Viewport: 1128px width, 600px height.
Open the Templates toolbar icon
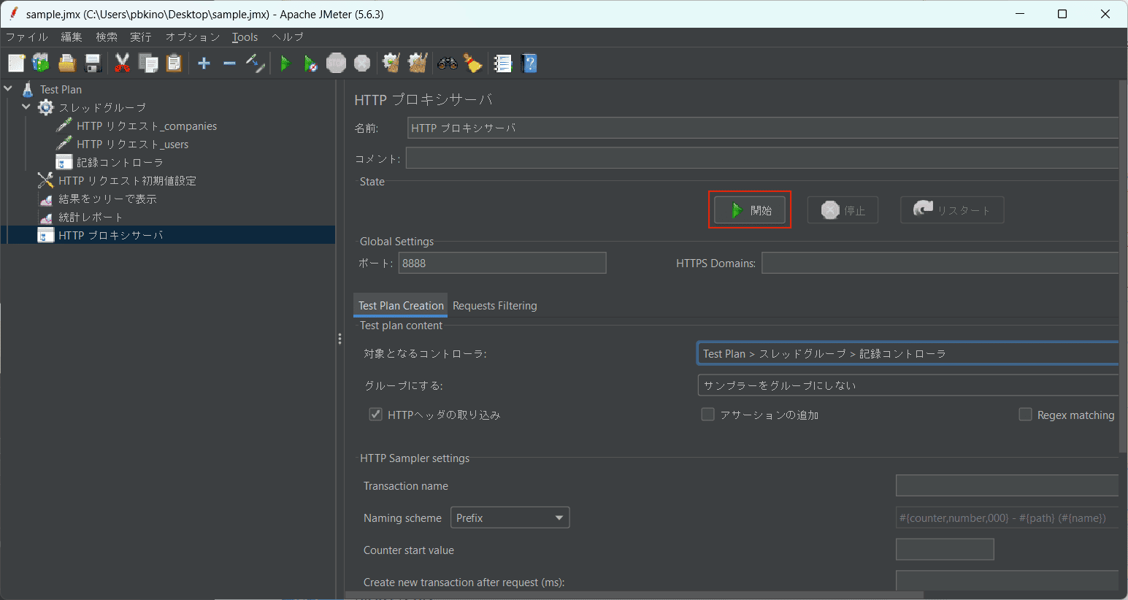(x=41, y=64)
